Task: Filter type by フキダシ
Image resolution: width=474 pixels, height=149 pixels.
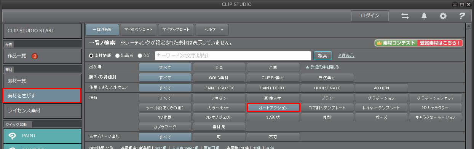Action: pyautogui.click(x=219, y=98)
